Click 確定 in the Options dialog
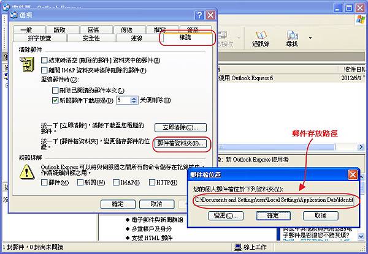Screen dimensions: 368x254 pyautogui.click(x=118, y=204)
